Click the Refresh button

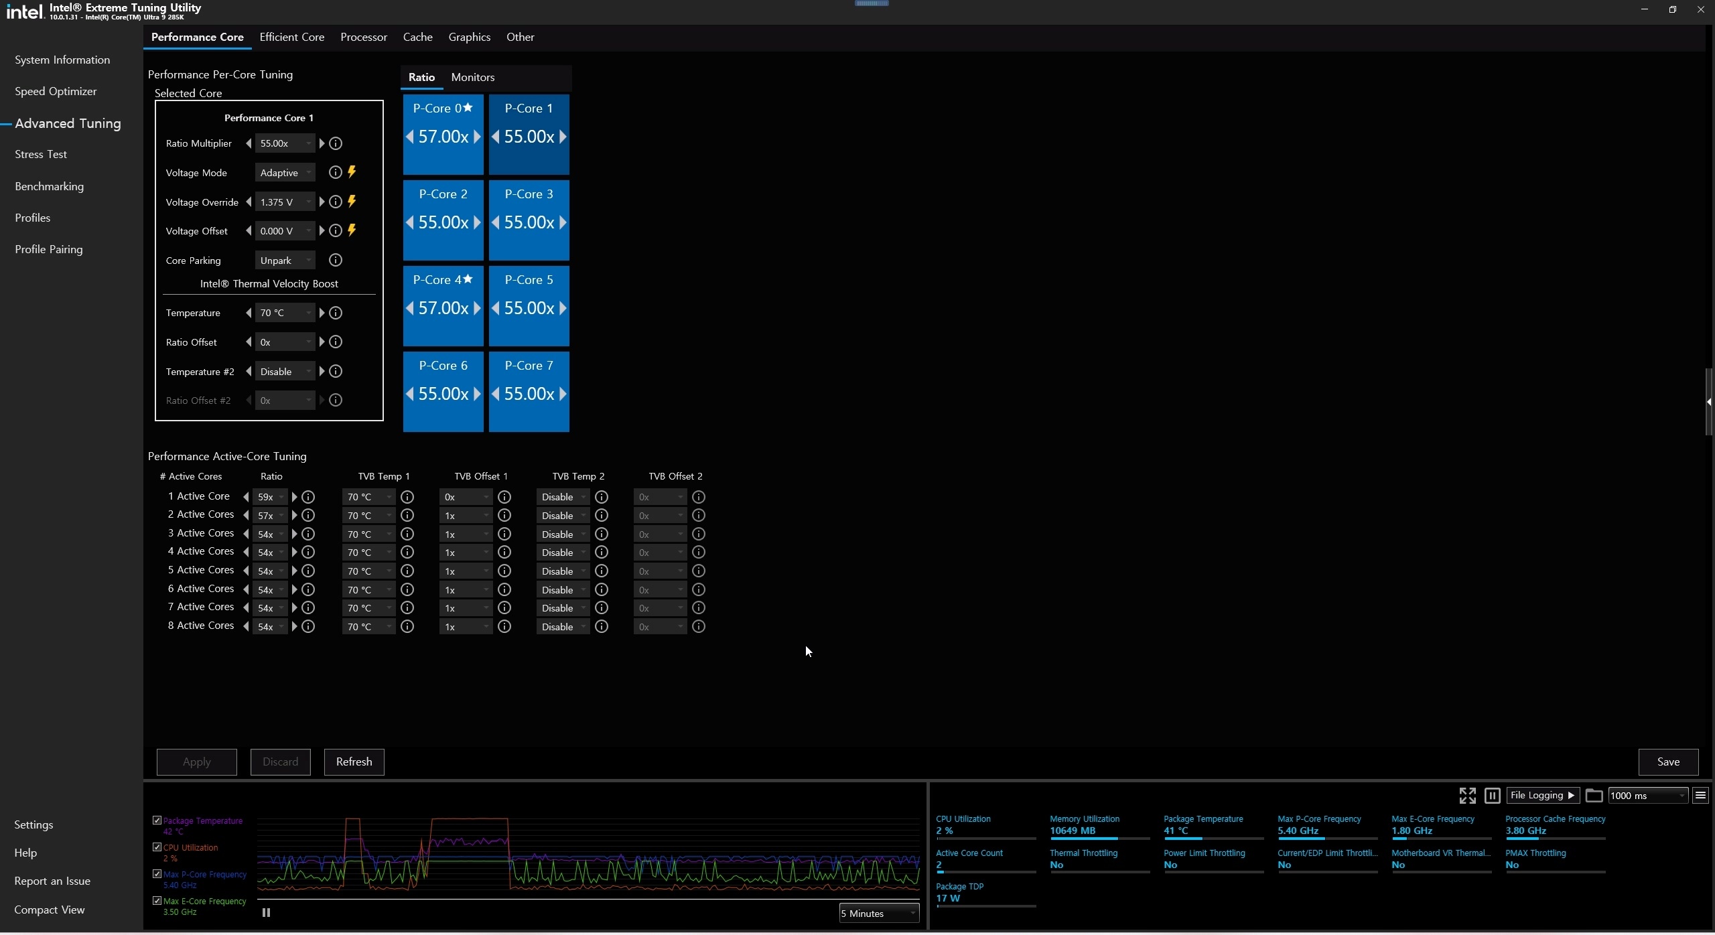354,762
